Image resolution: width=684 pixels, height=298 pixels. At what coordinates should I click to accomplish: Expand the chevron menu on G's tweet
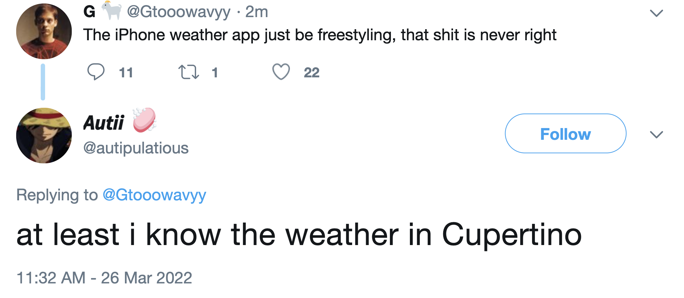656,13
